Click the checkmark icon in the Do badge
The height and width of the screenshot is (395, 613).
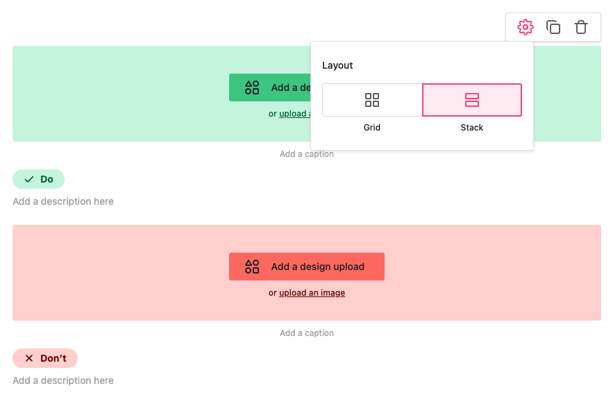pos(29,179)
